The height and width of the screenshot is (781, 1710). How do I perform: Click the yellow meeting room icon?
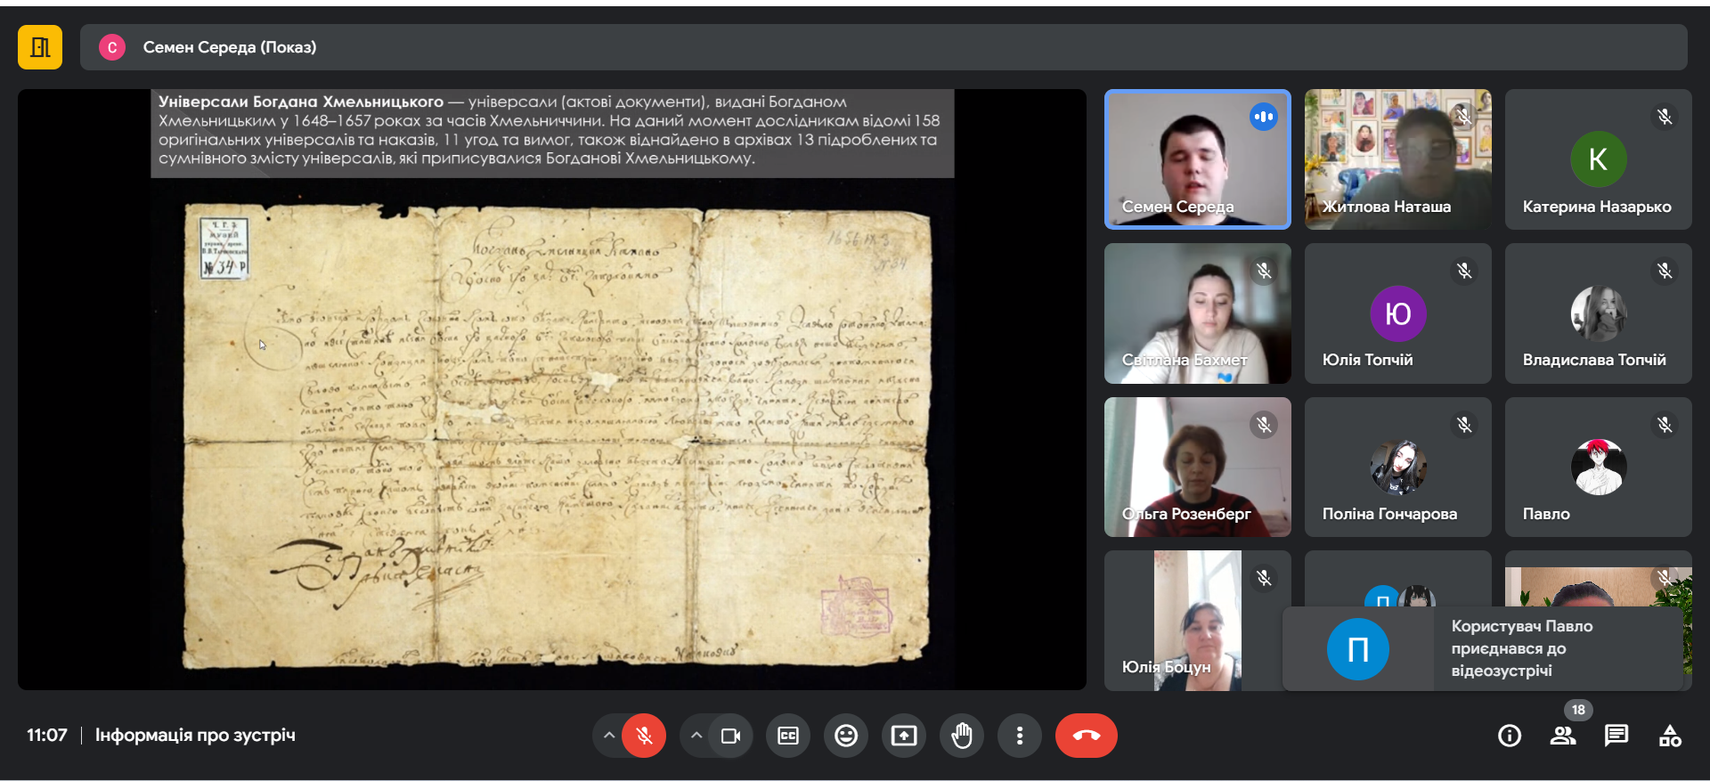tap(40, 47)
